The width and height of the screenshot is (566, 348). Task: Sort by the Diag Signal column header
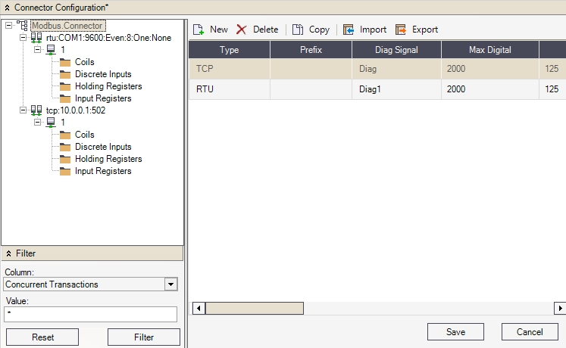point(396,50)
